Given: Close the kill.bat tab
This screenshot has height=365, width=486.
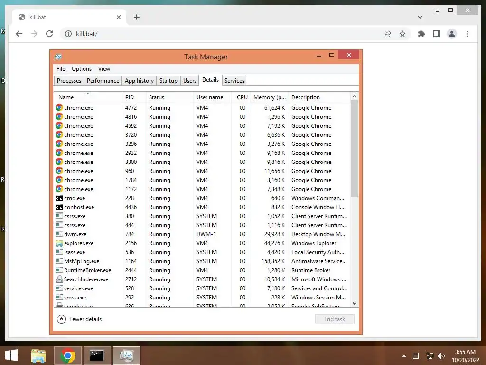Looking at the screenshot, I should tap(118, 17).
